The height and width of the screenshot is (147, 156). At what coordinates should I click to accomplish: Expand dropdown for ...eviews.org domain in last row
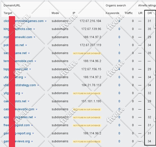(x=32, y=142)
